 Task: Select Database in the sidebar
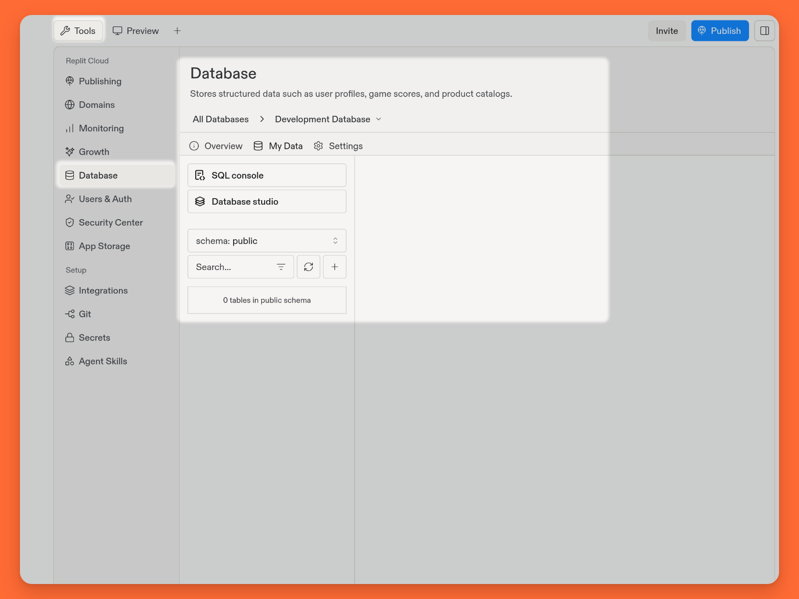click(x=116, y=175)
